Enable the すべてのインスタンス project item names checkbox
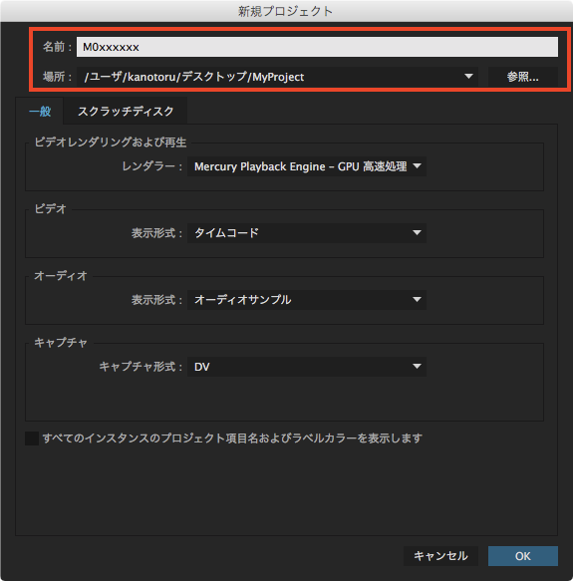 click(32, 438)
